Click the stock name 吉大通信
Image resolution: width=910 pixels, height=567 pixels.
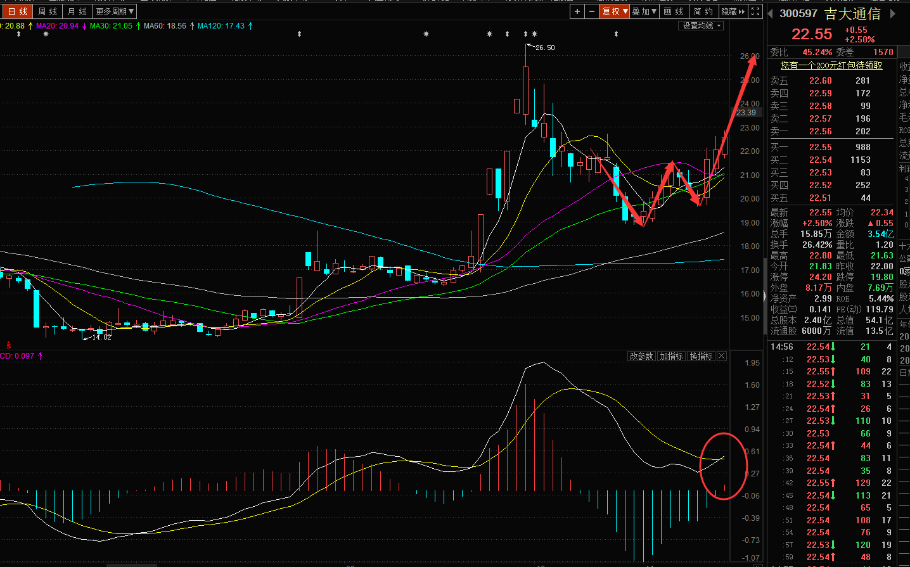pos(852,13)
